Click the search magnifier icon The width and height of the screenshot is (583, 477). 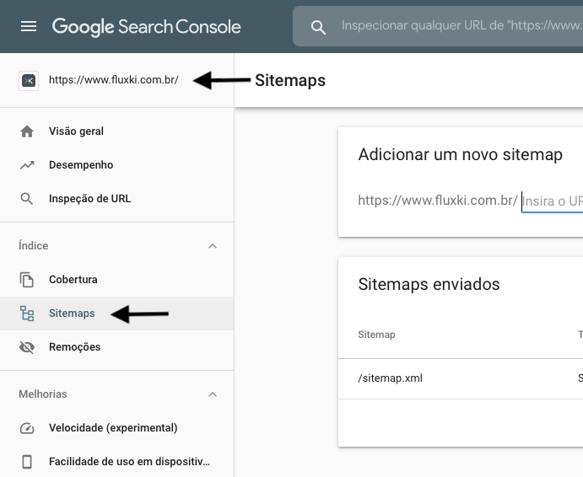pos(318,27)
